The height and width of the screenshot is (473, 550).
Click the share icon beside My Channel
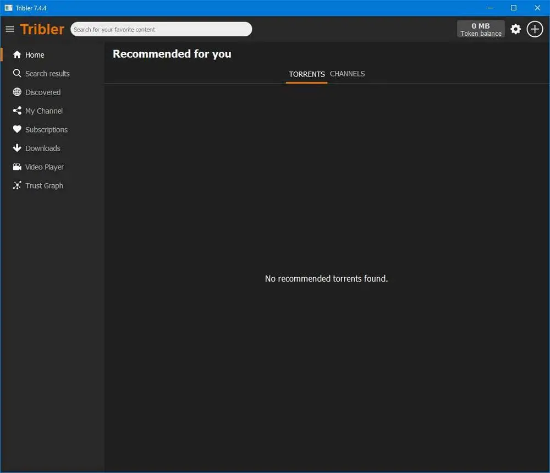point(17,111)
